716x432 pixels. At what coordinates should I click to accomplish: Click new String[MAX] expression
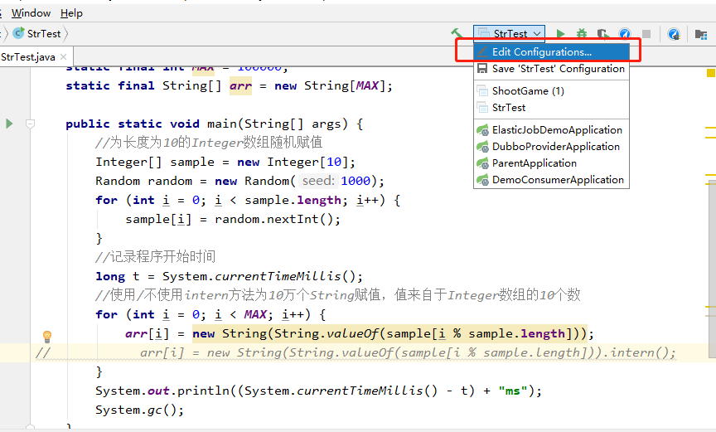330,86
